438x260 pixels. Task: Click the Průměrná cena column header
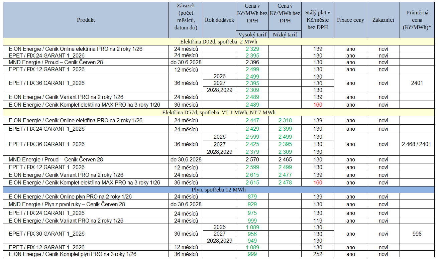tap(417, 20)
